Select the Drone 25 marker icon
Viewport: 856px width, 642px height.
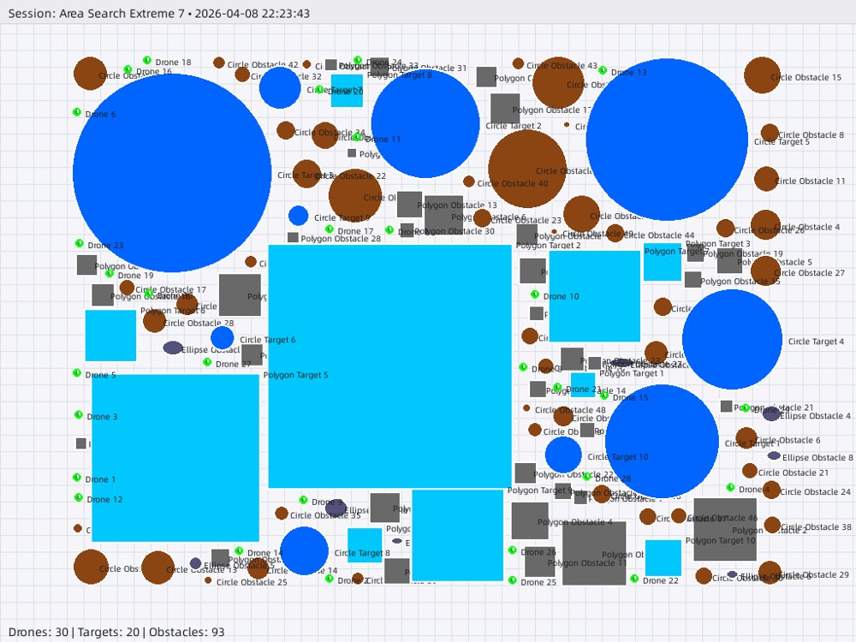[x=512, y=580]
